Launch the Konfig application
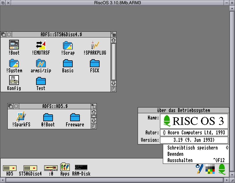 coord(14,80)
